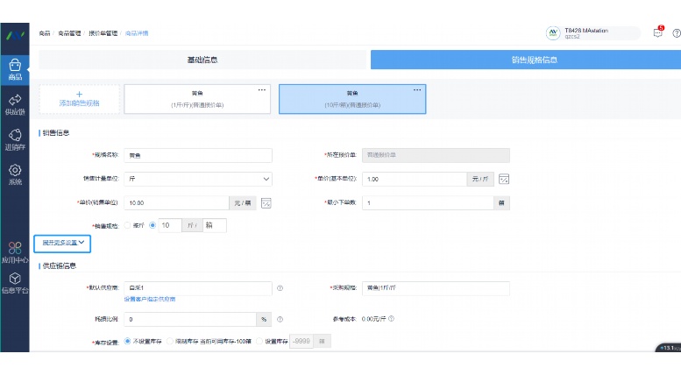Focus the 耗损比例 percentage field

coord(190,319)
